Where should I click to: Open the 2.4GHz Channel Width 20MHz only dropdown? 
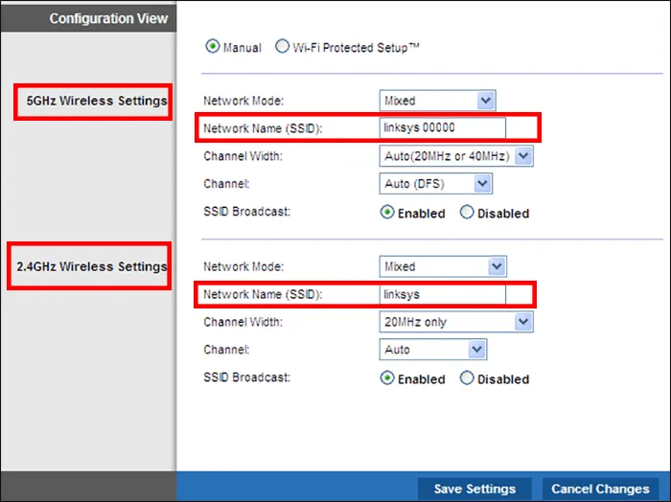(x=456, y=322)
